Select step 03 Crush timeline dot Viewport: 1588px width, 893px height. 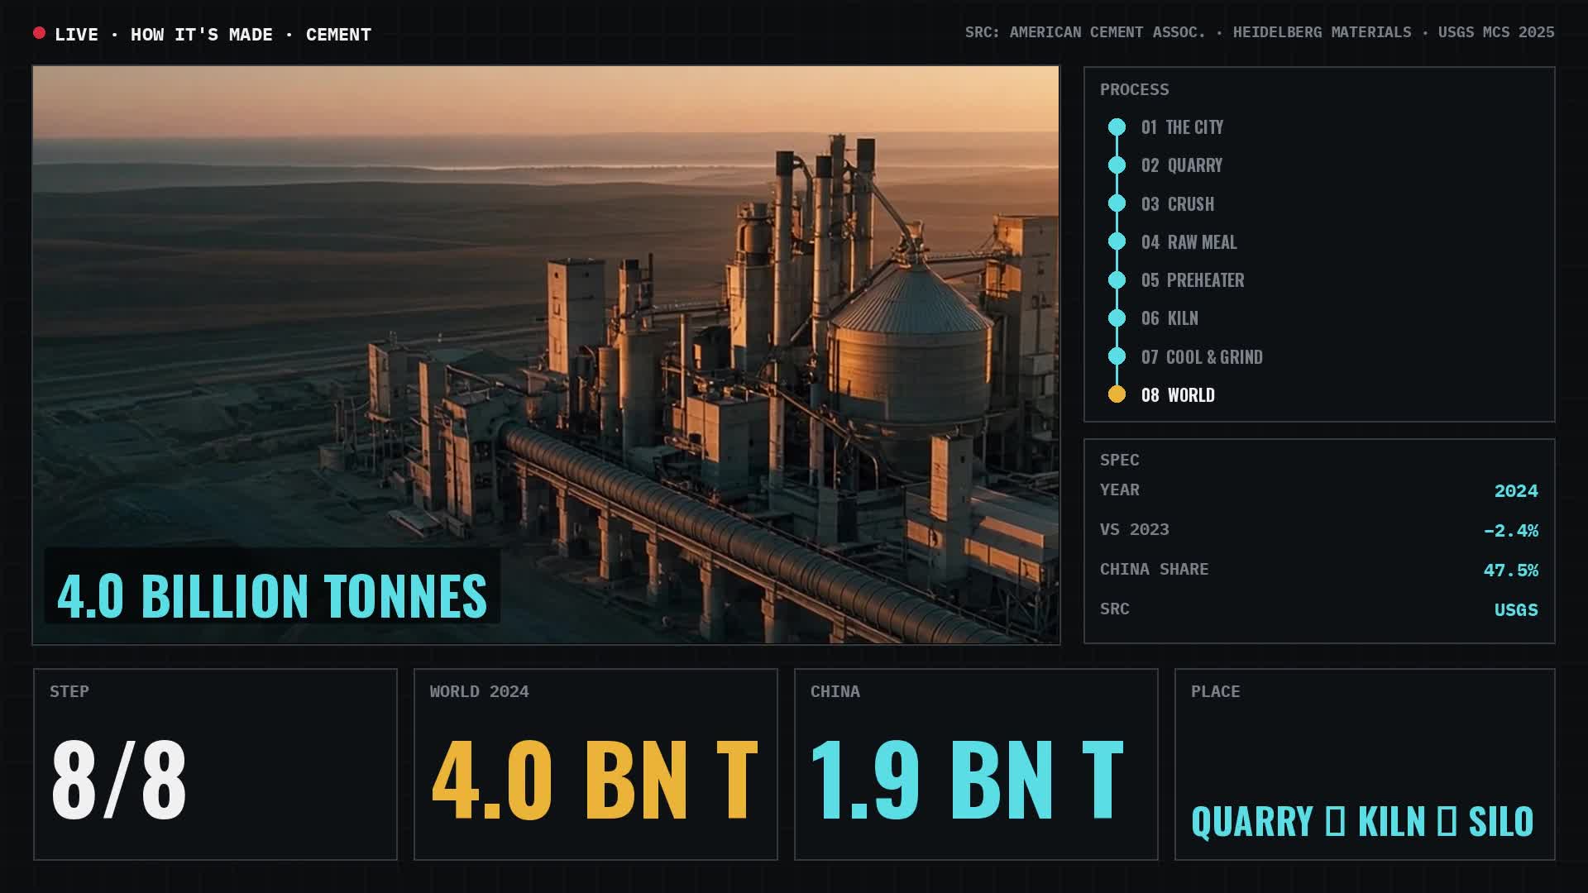click(1117, 203)
